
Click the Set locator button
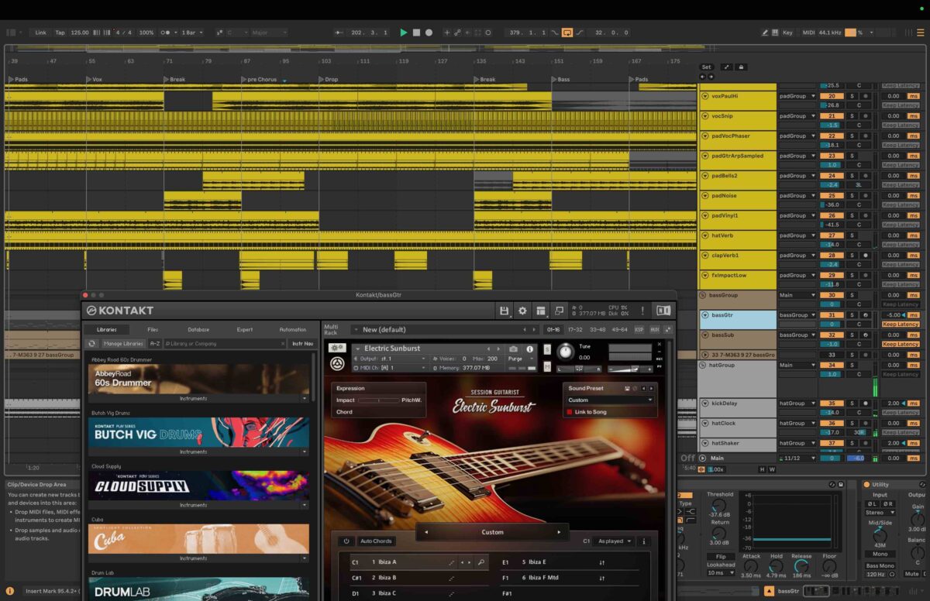tap(706, 67)
